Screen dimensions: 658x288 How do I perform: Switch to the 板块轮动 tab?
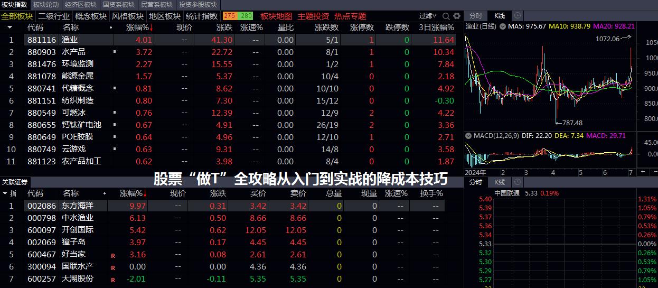pos(46,4)
